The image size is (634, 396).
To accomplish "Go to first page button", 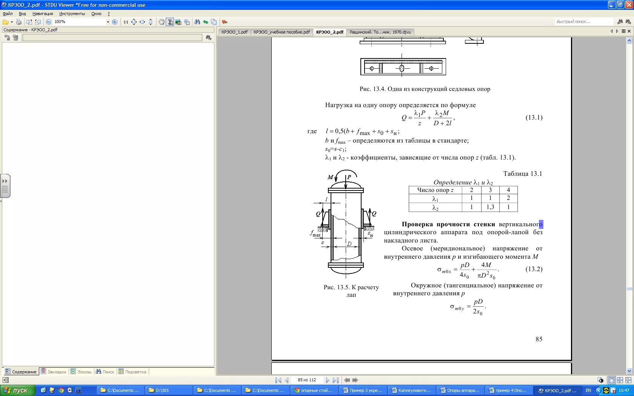I will click(279, 380).
